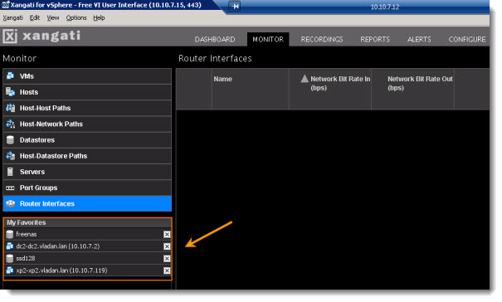Click the dc2-dc2.vladan.lan VM icon

pos(10,246)
